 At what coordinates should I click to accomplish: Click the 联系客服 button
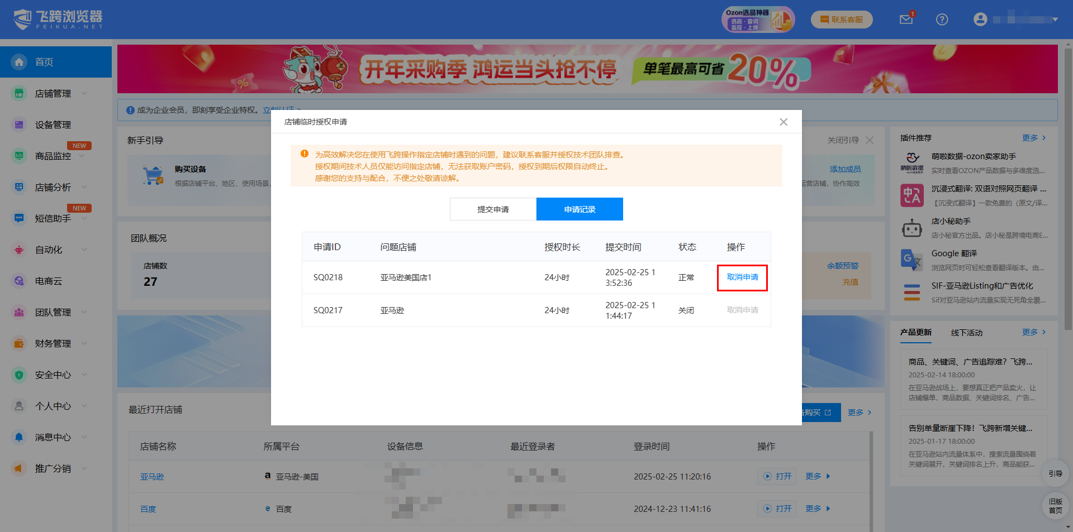[x=841, y=20]
